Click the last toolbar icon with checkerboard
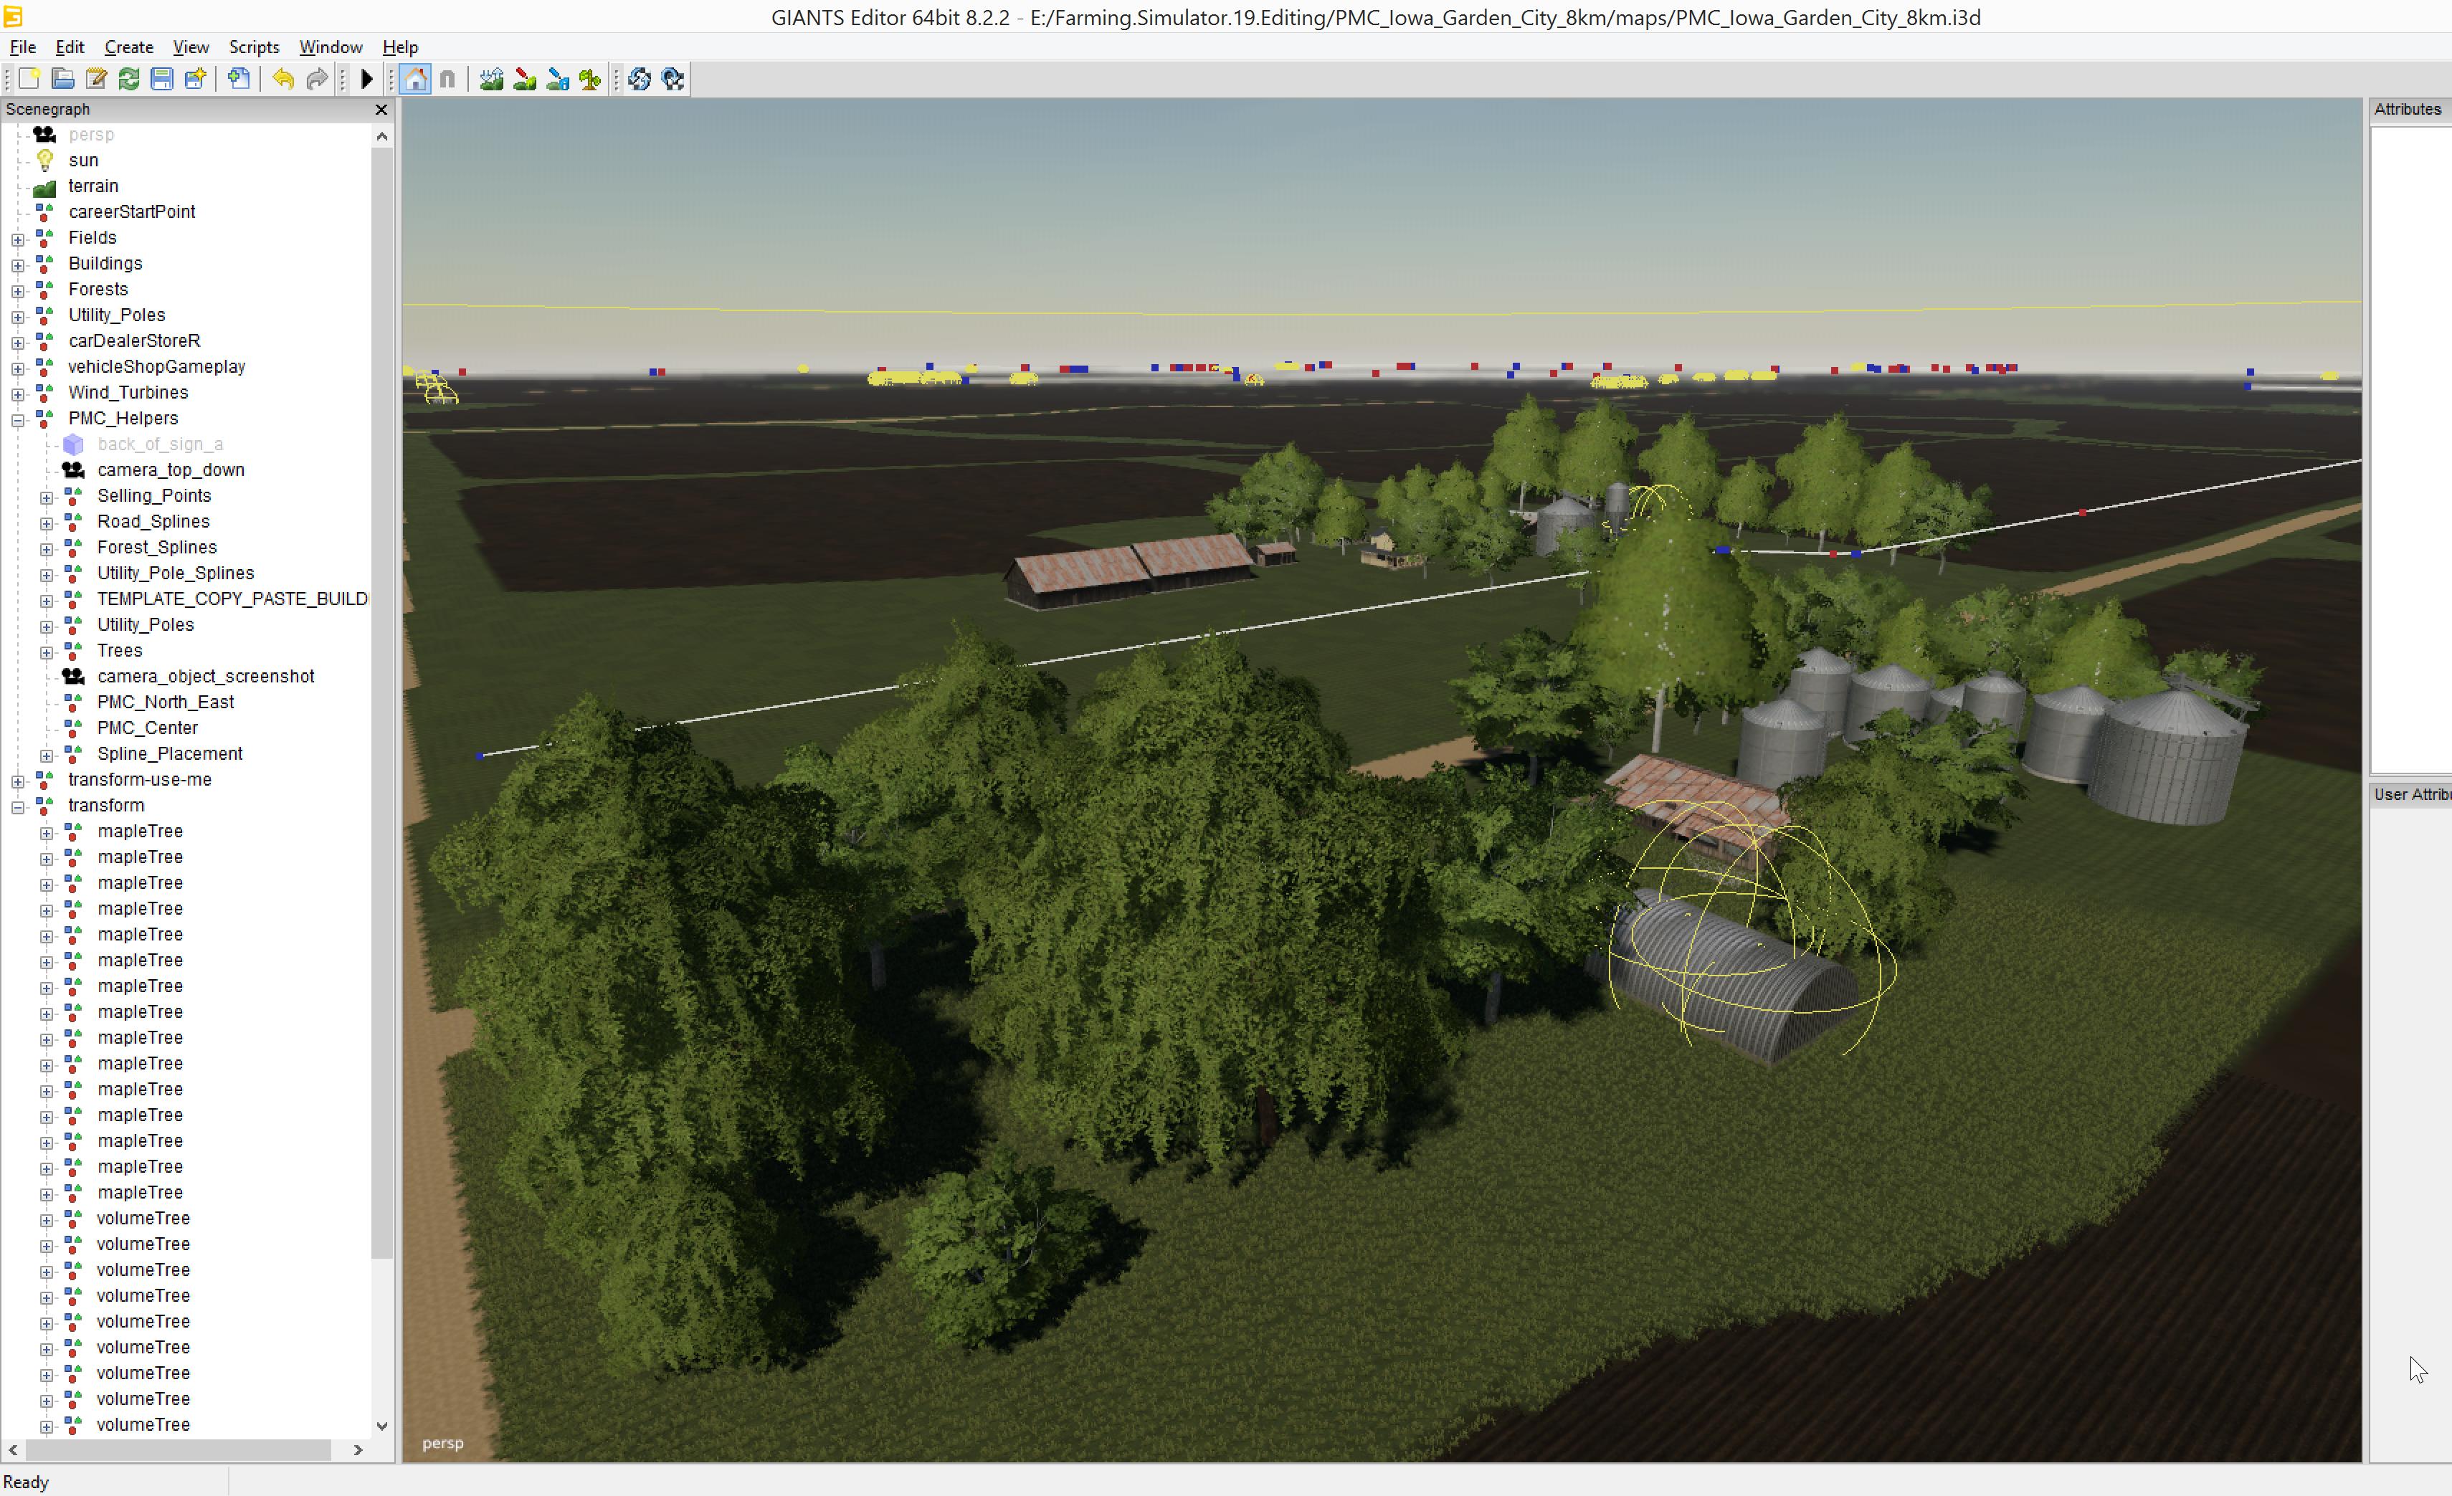Screen dimensions: 2452x1496 coord(673,80)
